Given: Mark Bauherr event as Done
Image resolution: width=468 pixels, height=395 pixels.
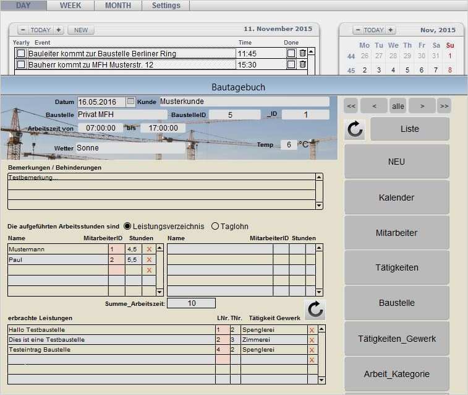Looking at the screenshot, I should 291,64.
